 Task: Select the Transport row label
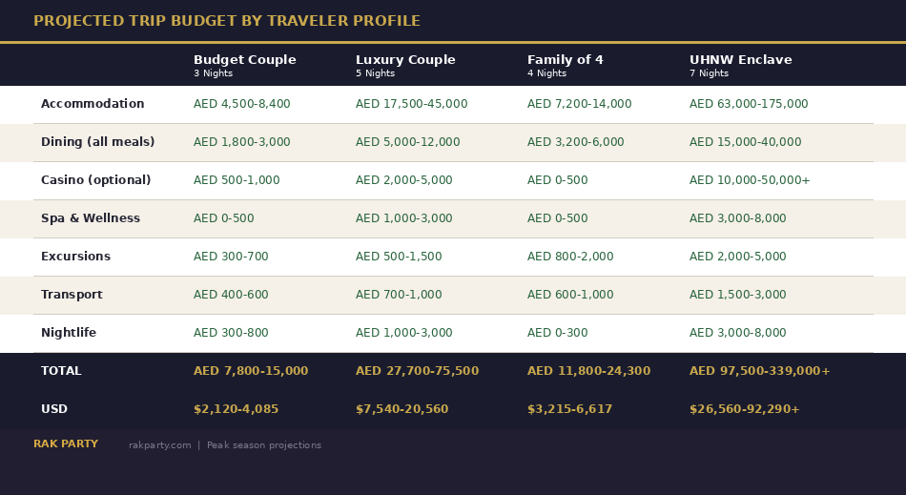coord(72,295)
